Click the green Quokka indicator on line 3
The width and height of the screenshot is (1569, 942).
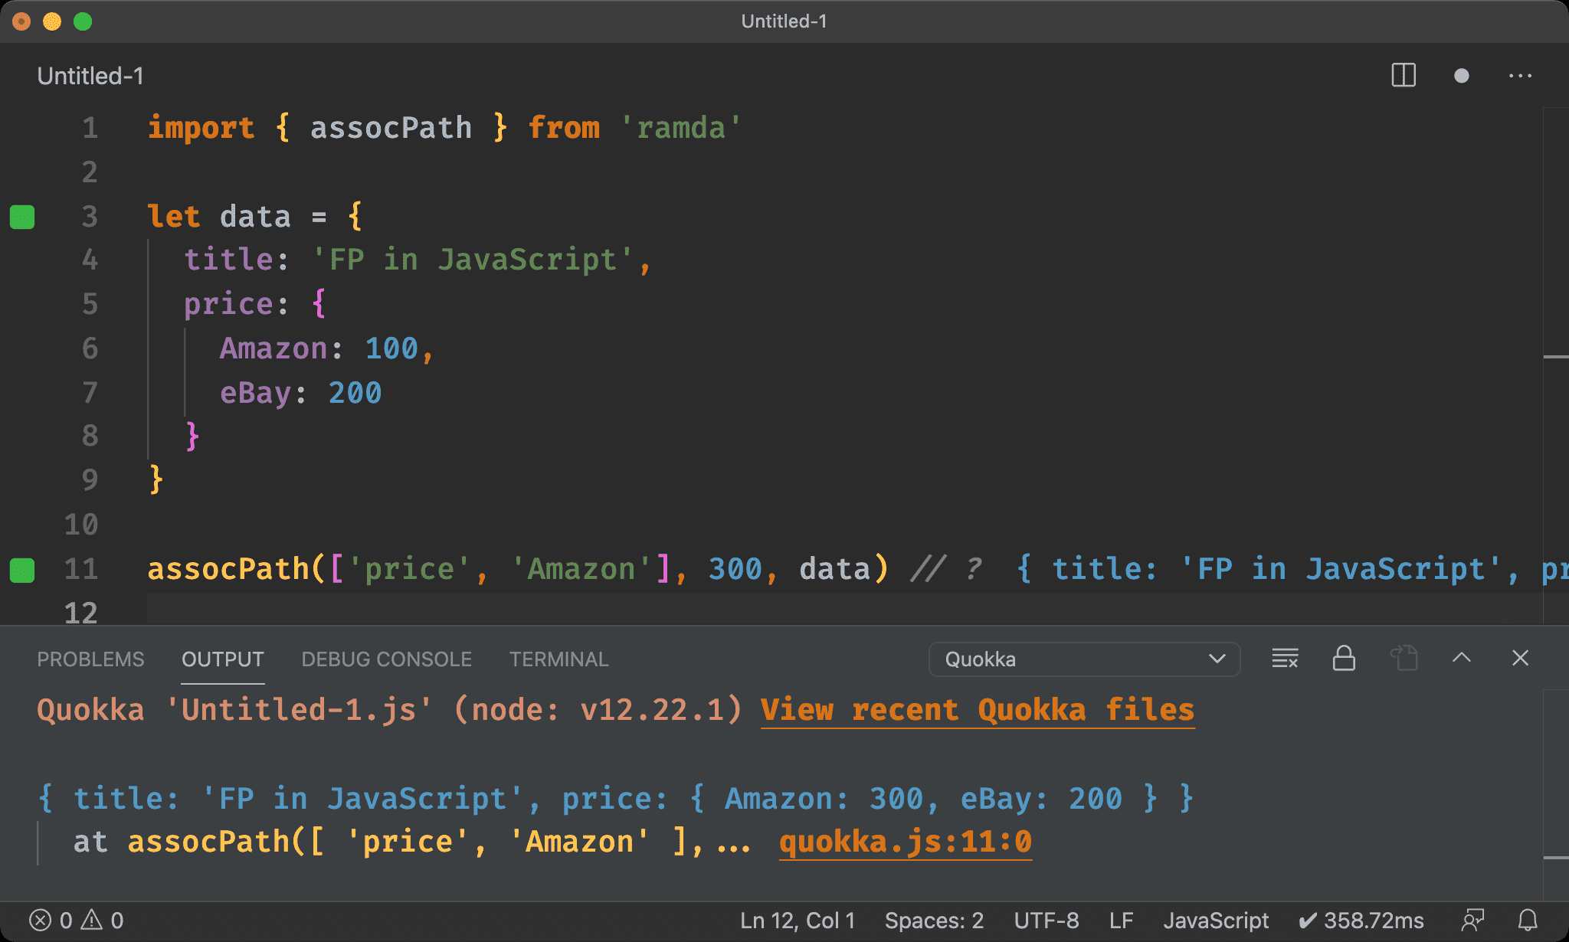coord(22,217)
